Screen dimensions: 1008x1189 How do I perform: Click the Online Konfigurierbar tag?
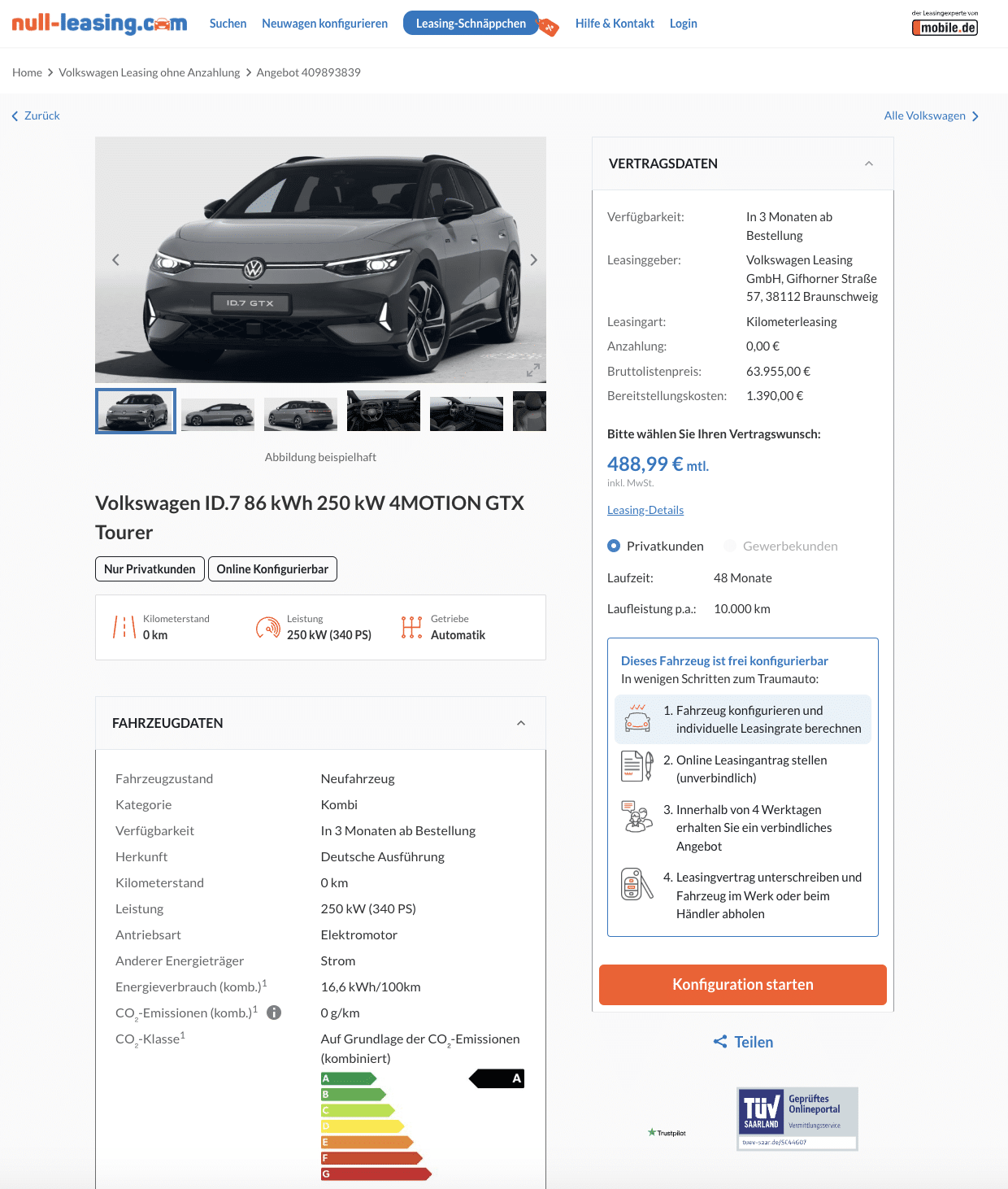point(272,569)
